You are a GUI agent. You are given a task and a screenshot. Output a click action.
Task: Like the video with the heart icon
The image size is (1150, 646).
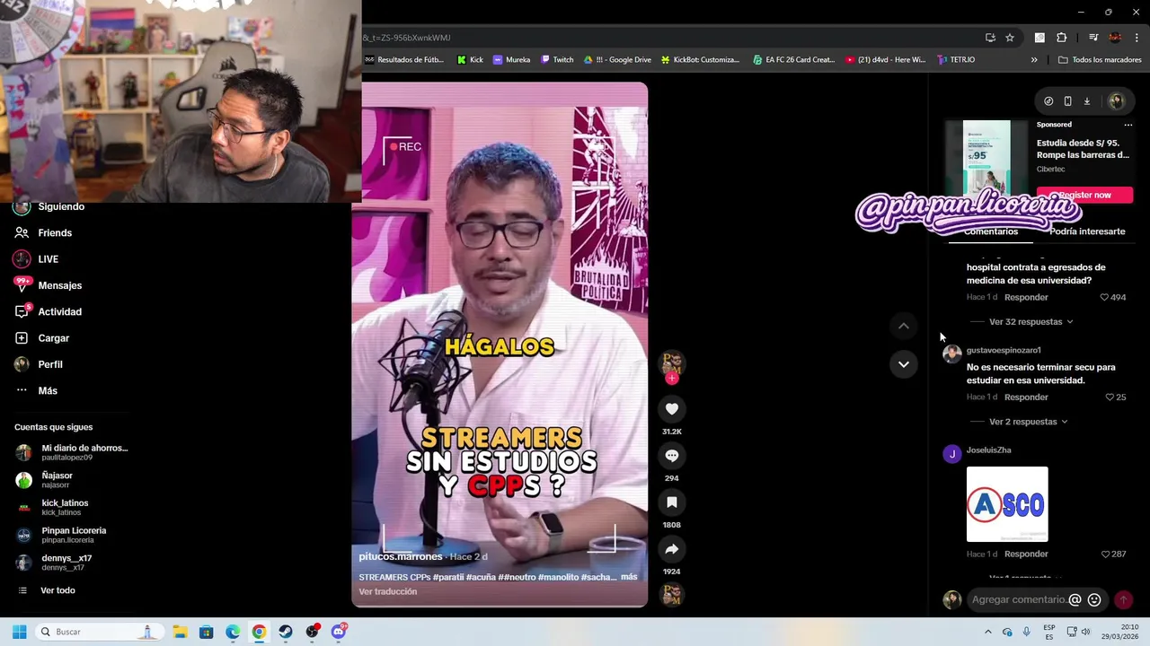pos(671,409)
